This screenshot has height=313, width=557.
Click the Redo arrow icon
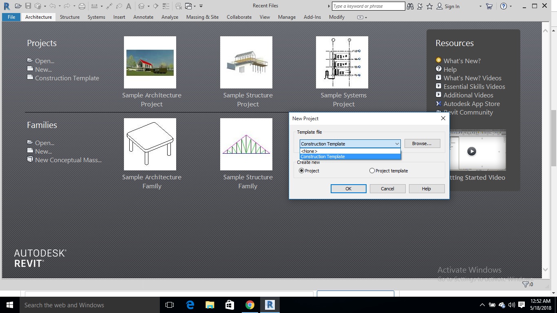pos(67,6)
